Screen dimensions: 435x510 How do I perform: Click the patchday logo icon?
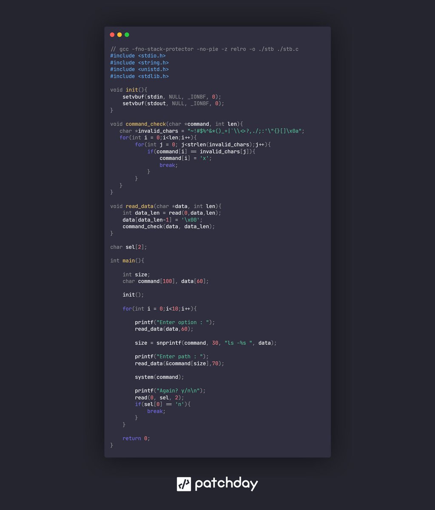(184, 483)
